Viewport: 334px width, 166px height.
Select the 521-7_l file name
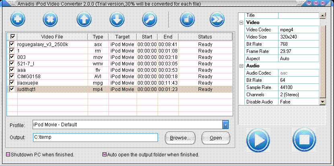click(26, 63)
